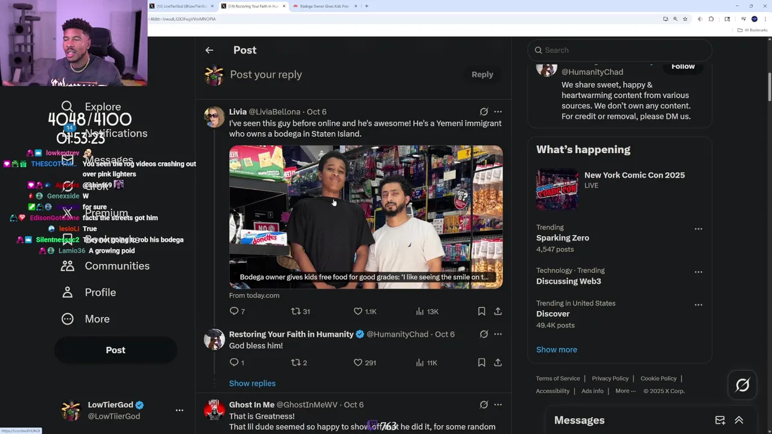Click Show more under What's happening
This screenshot has width=772, height=434.
[557, 350]
